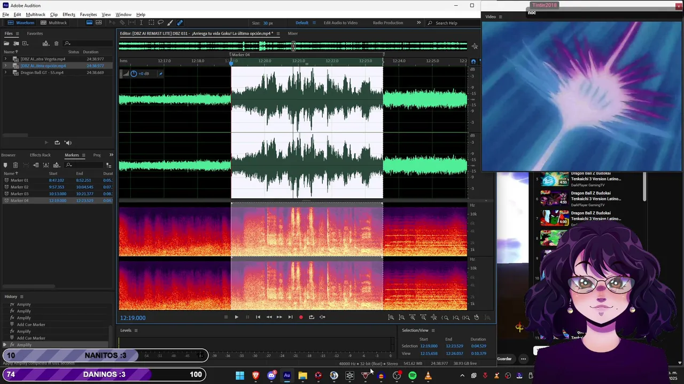Toggle Spectral Frequency Display button
This screenshot has width=684, height=384.
tap(89, 22)
